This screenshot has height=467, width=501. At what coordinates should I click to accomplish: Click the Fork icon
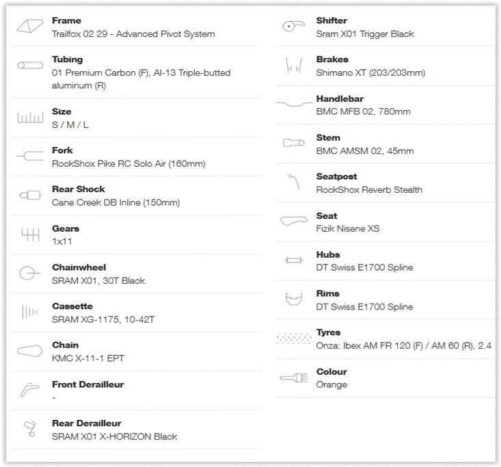click(30, 157)
